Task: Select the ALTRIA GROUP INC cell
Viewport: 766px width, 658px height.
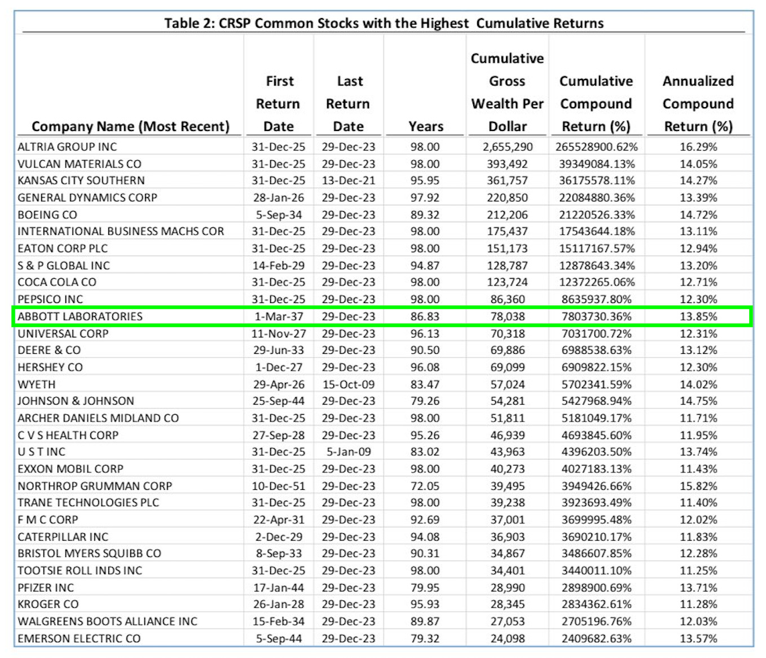Action: coord(67,147)
